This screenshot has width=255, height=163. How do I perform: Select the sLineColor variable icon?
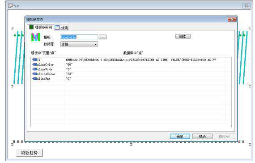34,64
